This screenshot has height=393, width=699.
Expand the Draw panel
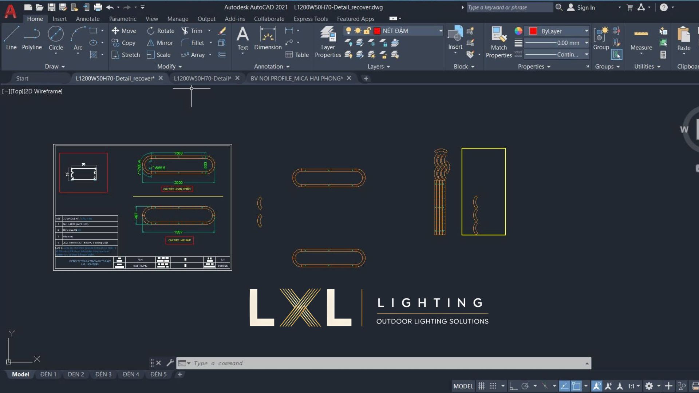55,67
